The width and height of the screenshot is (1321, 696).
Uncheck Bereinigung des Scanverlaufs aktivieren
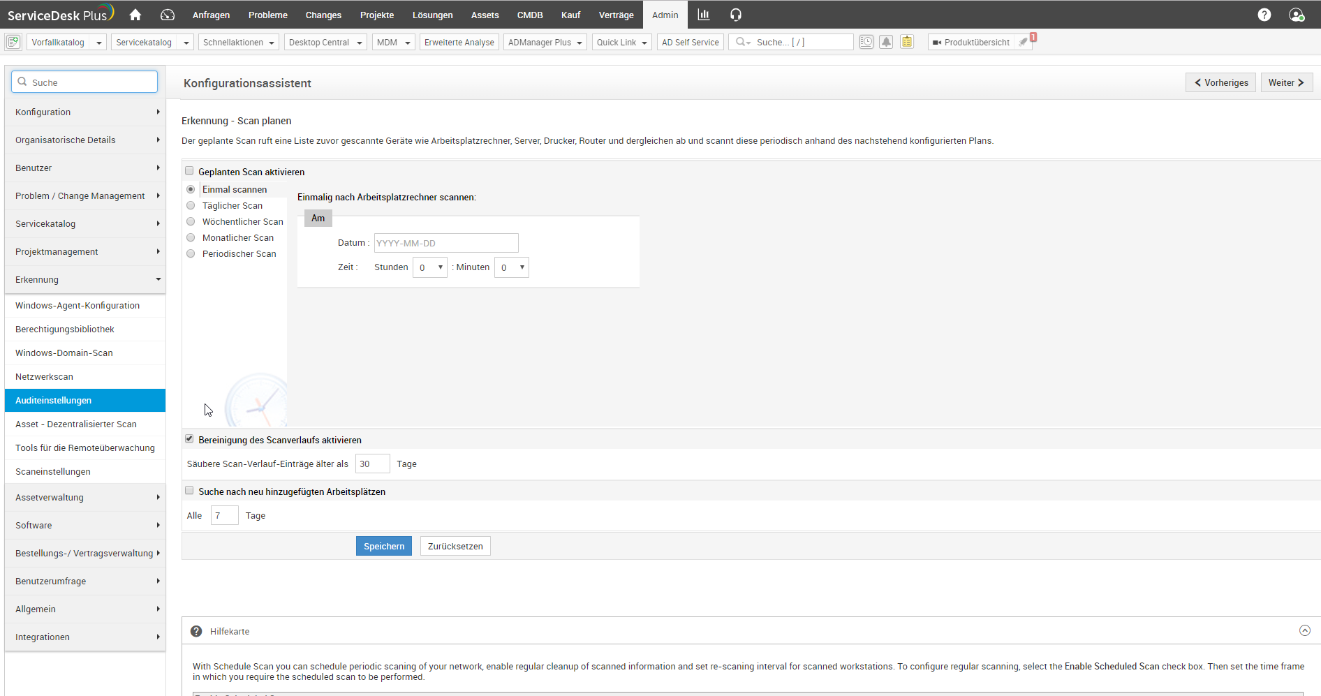pos(189,439)
